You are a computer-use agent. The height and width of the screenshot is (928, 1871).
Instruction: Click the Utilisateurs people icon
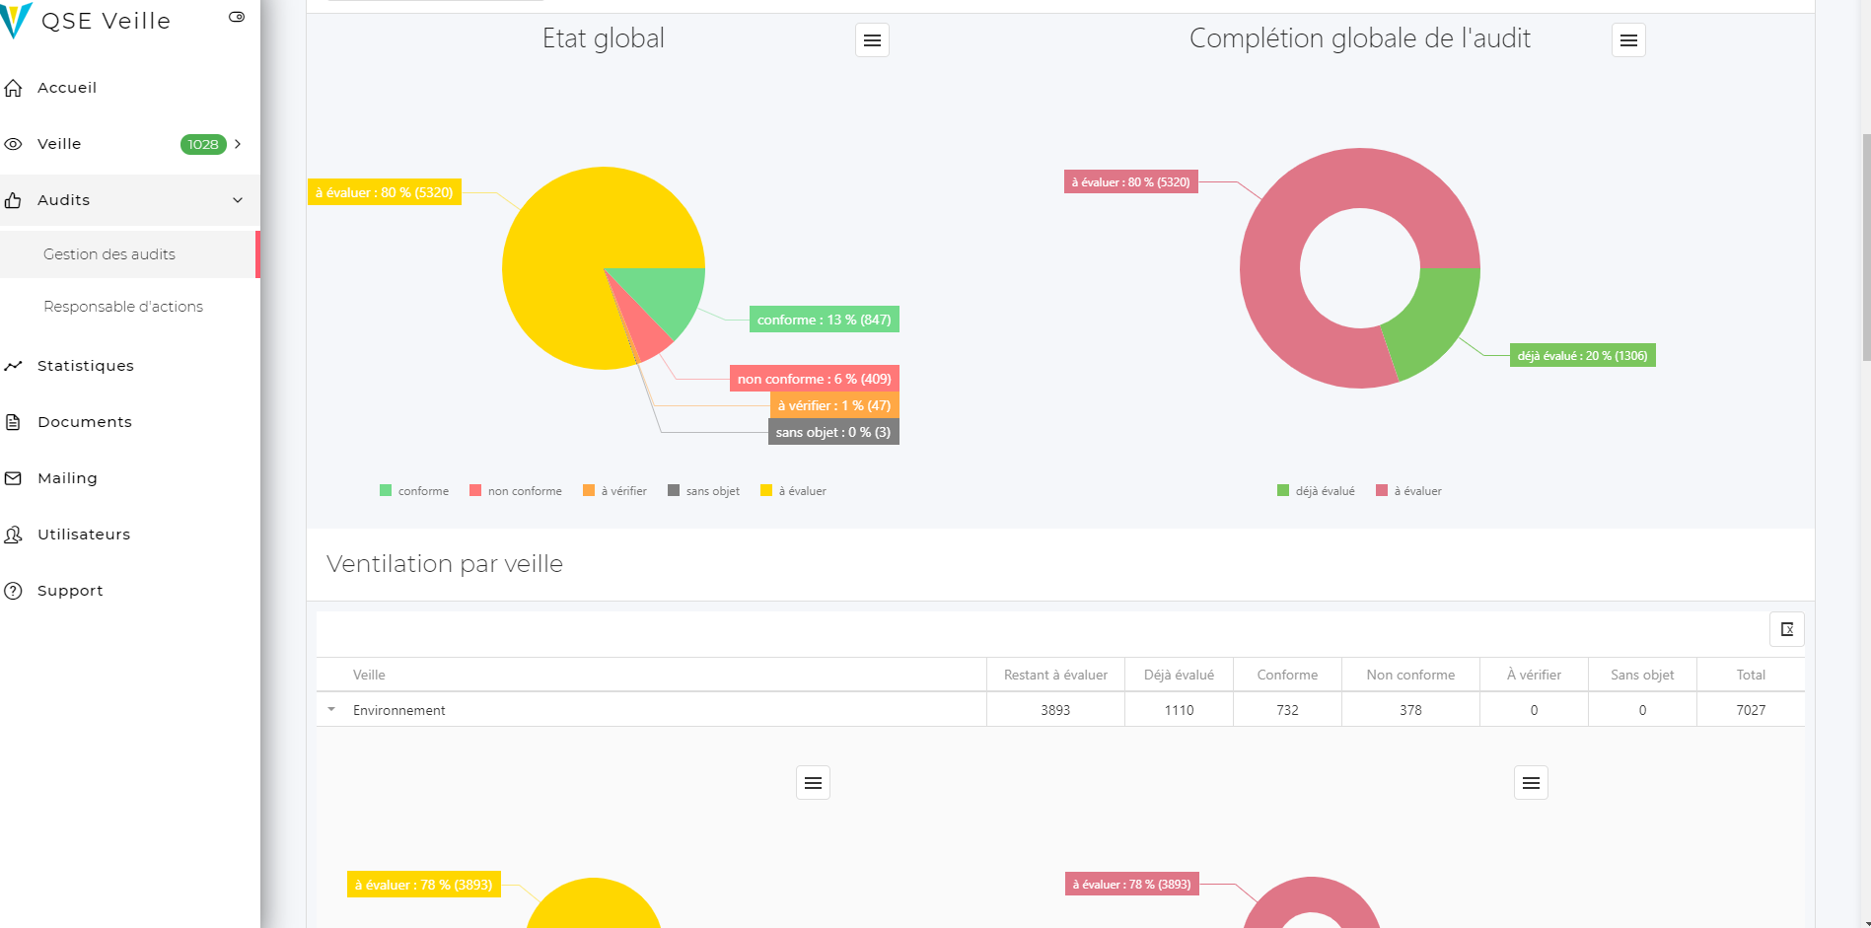tap(13, 535)
